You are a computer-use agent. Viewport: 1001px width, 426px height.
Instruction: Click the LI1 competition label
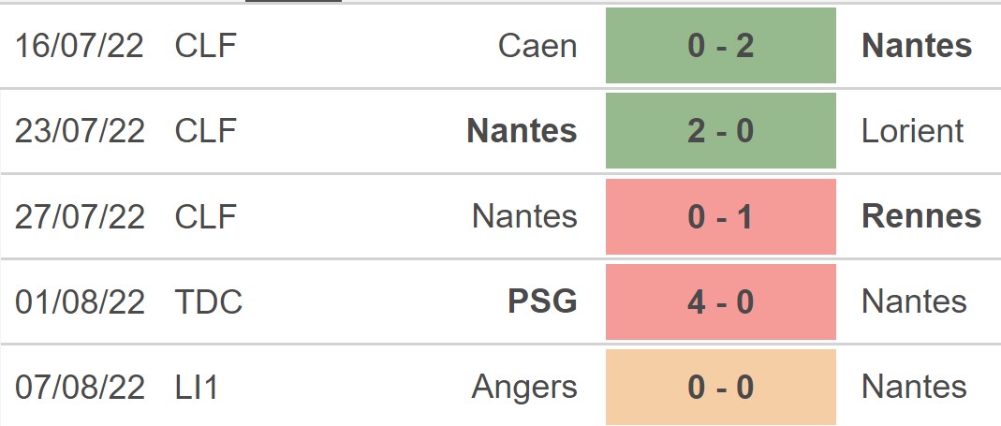(x=197, y=387)
